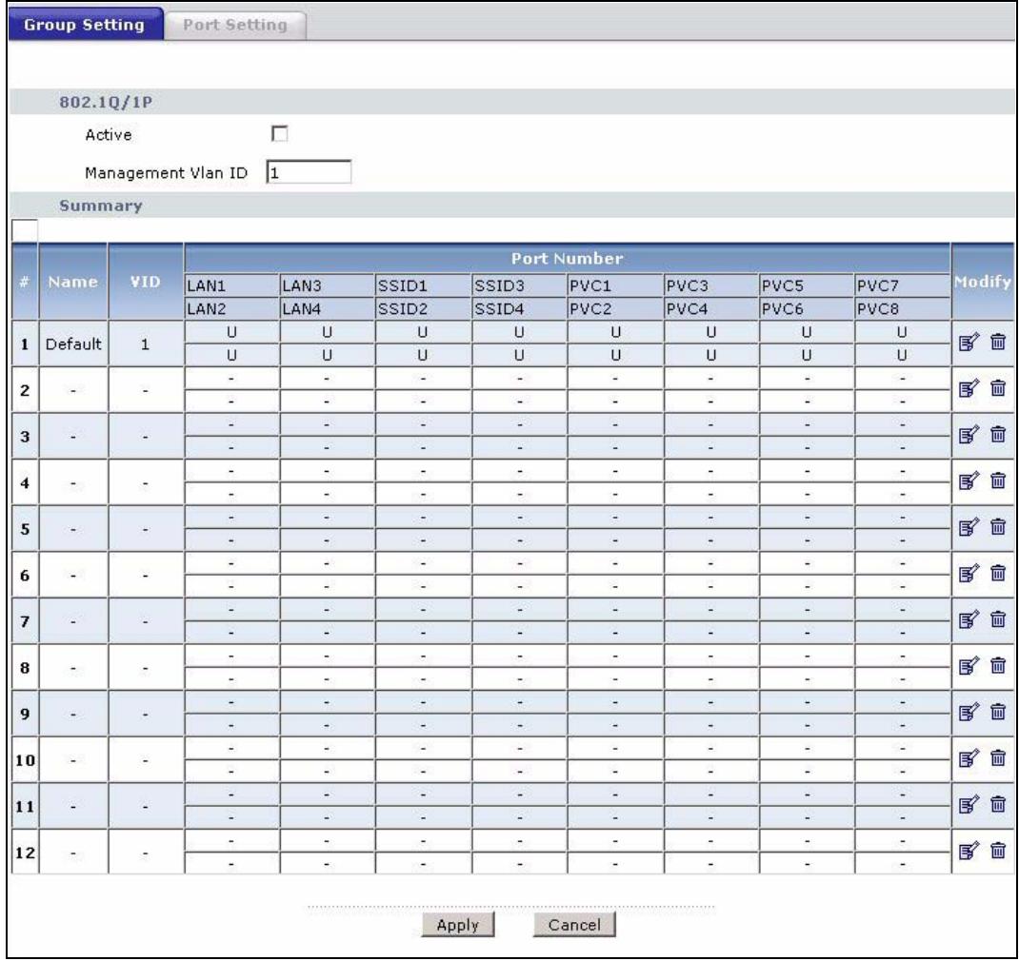Enable the 802.1Q/1P Active checkbox
Image resolution: width=1019 pixels, height=961 pixels.
[x=279, y=134]
